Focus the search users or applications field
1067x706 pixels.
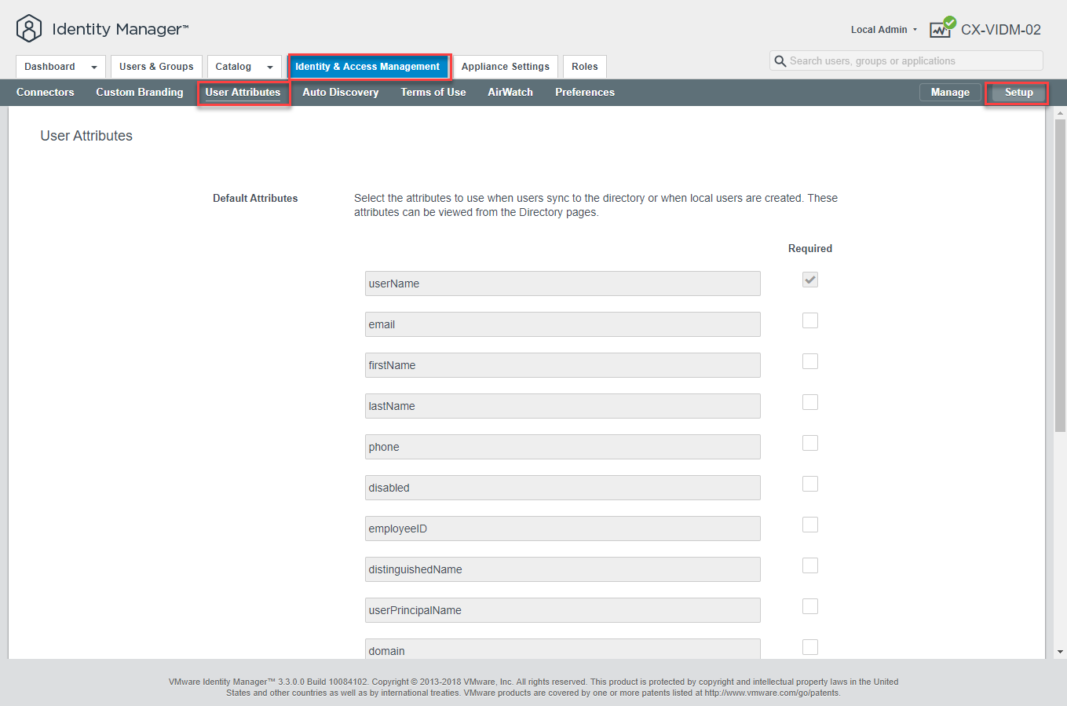tap(911, 61)
